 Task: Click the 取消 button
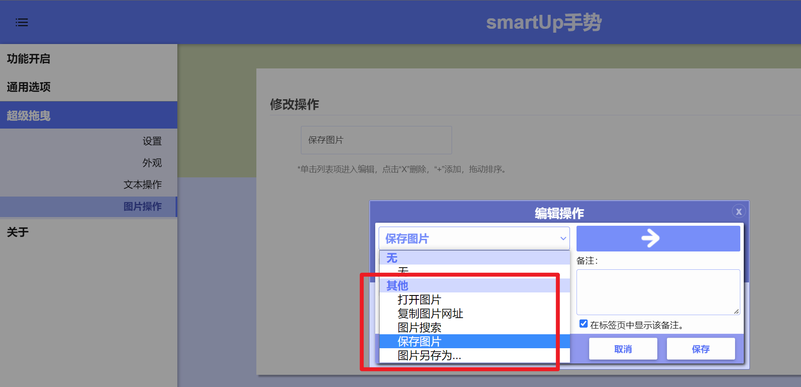[x=623, y=349]
